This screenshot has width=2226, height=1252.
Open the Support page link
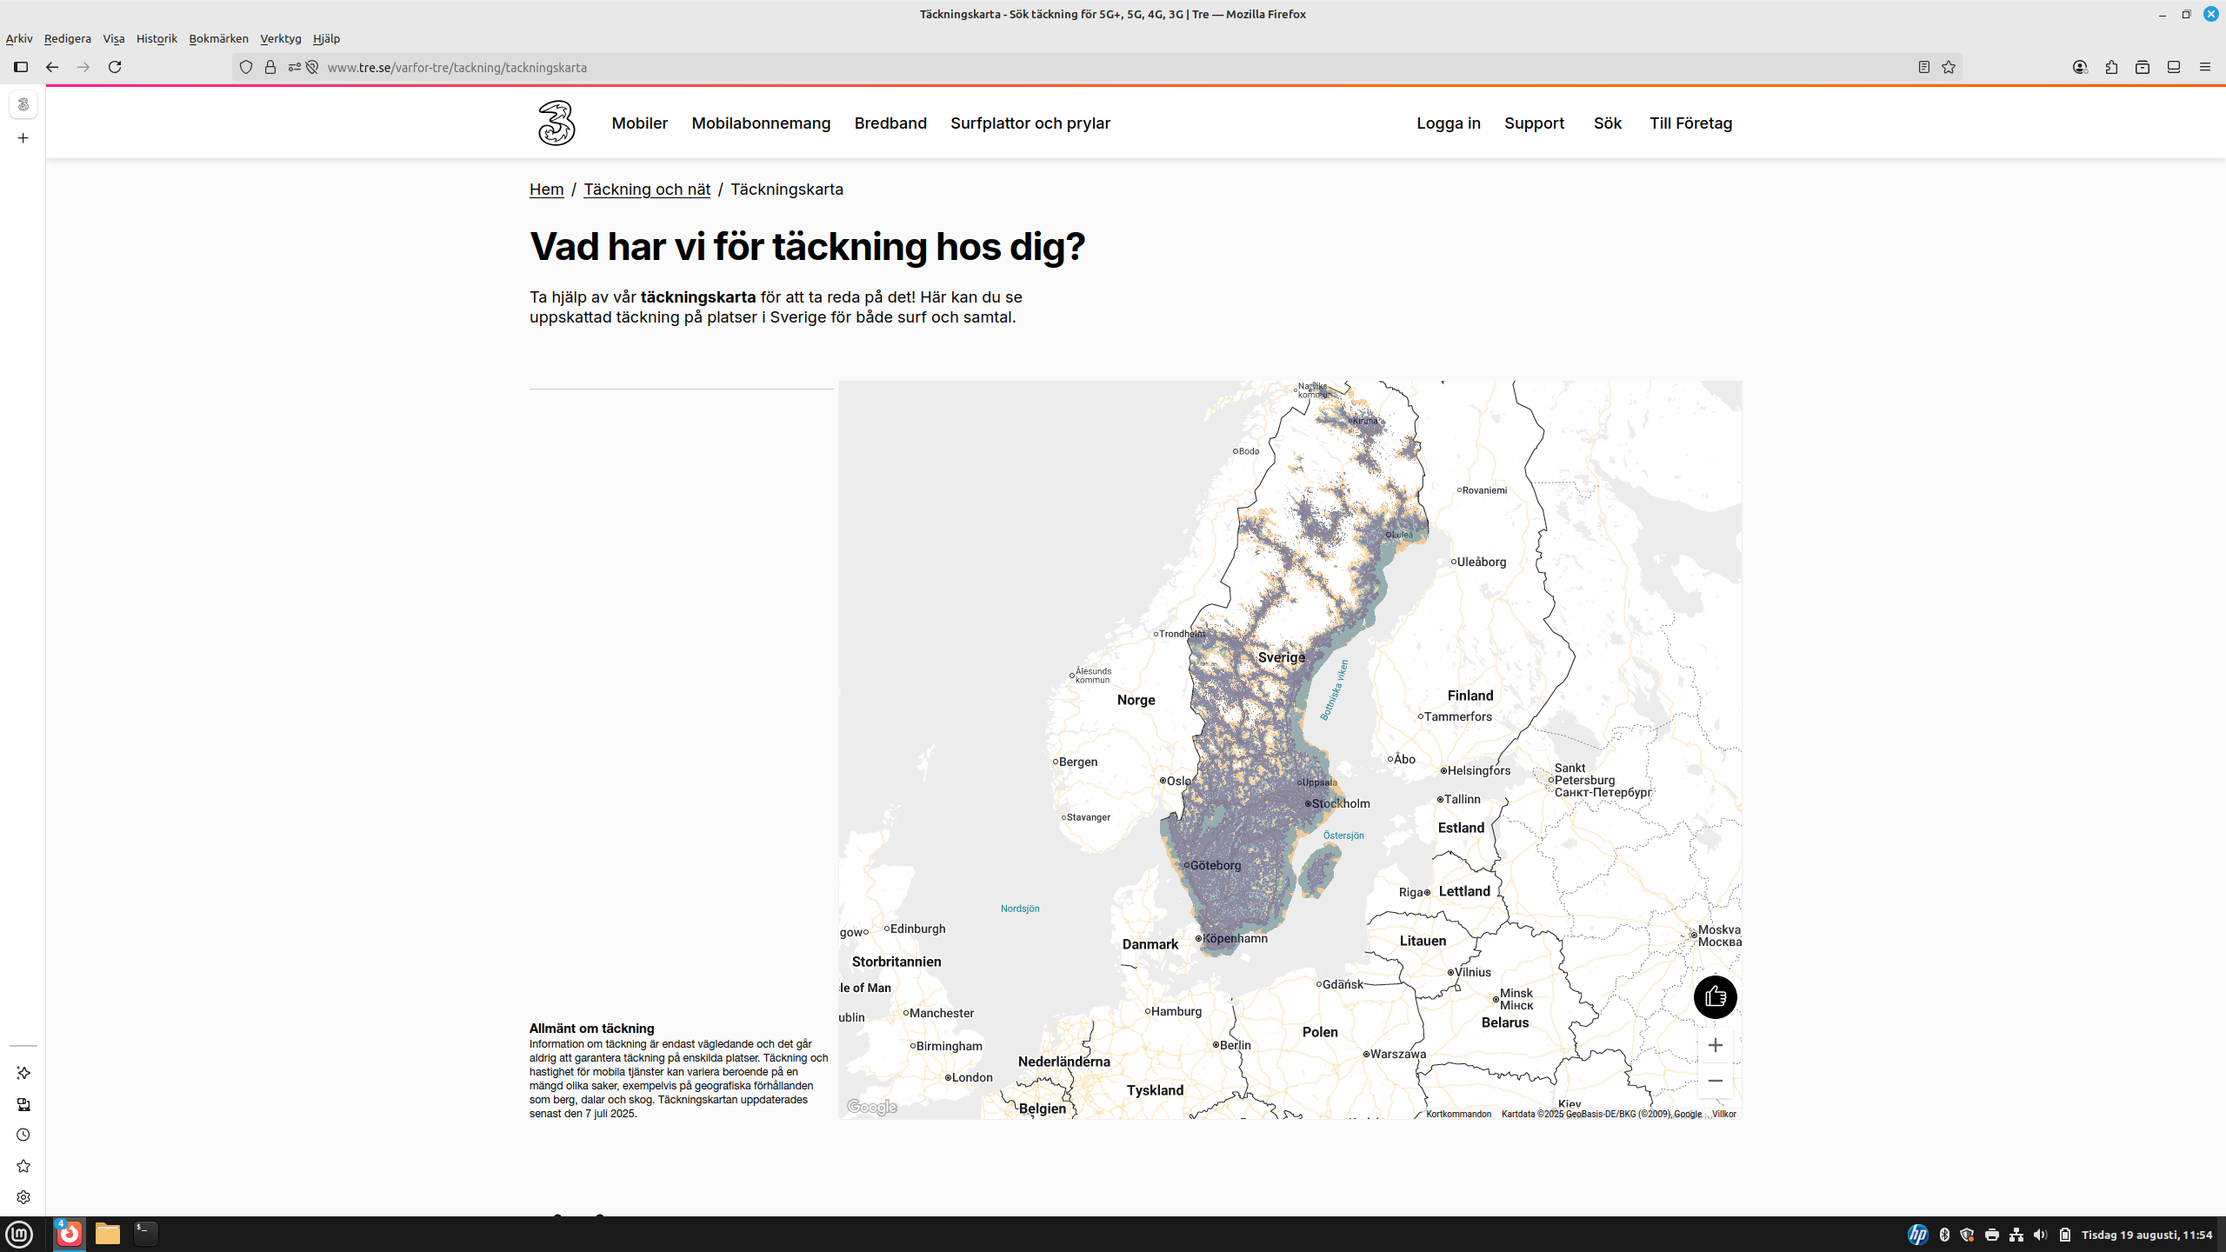coord(1534,123)
